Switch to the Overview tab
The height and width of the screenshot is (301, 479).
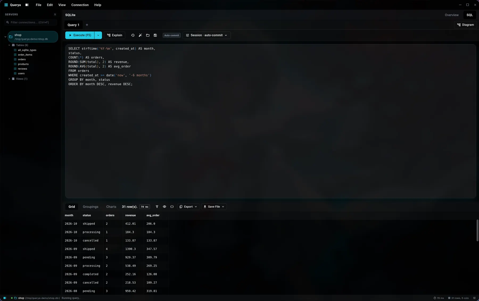[x=452, y=15]
